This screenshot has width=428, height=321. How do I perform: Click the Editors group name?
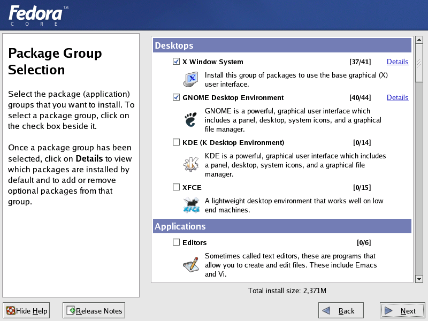click(x=194, y=242)
